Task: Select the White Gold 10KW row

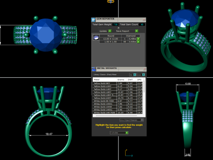Action: 118,107
